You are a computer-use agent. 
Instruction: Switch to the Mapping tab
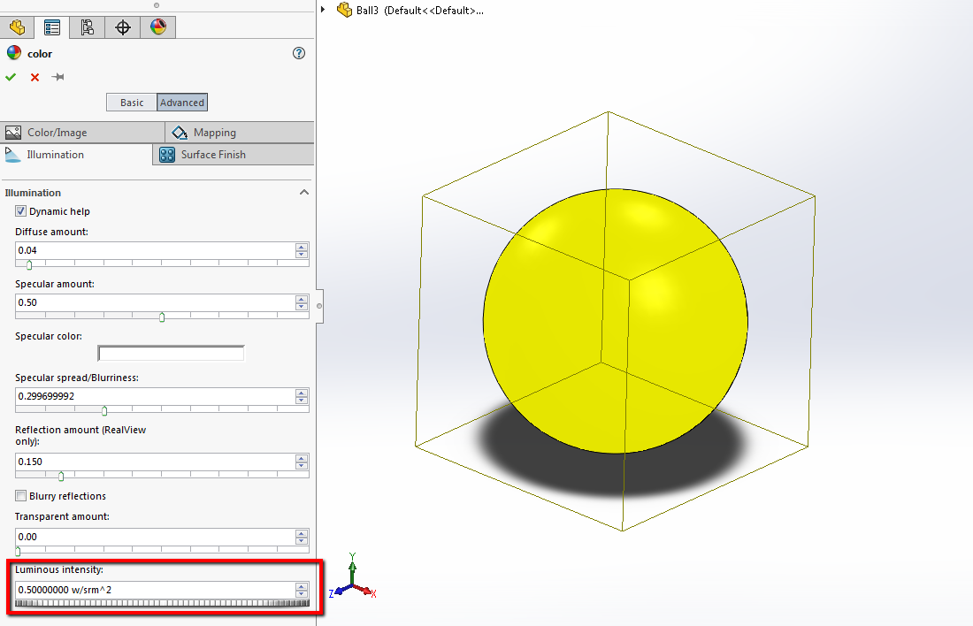point(240,132)
